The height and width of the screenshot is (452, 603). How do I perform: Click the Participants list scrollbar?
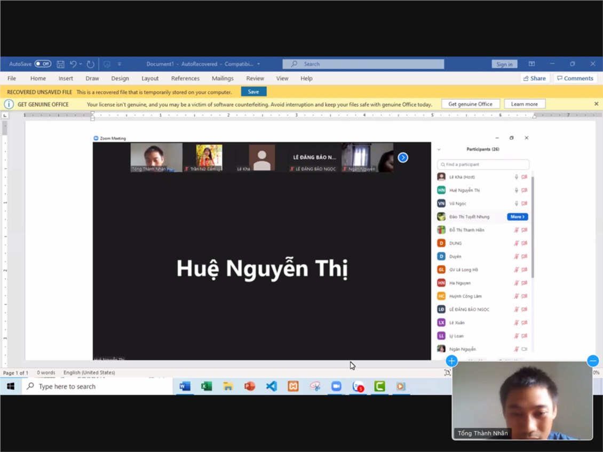tap(533, 227)
